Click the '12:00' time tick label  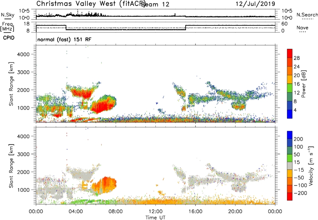pyautogui.click(x=155, y=212)
